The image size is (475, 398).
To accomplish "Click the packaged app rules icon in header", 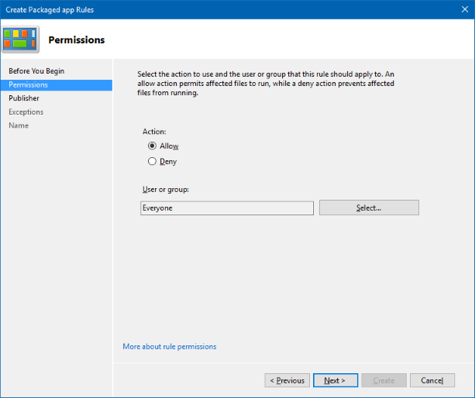I will 21,39.
